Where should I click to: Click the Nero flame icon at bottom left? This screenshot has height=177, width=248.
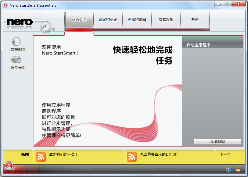tap(9, 167)
